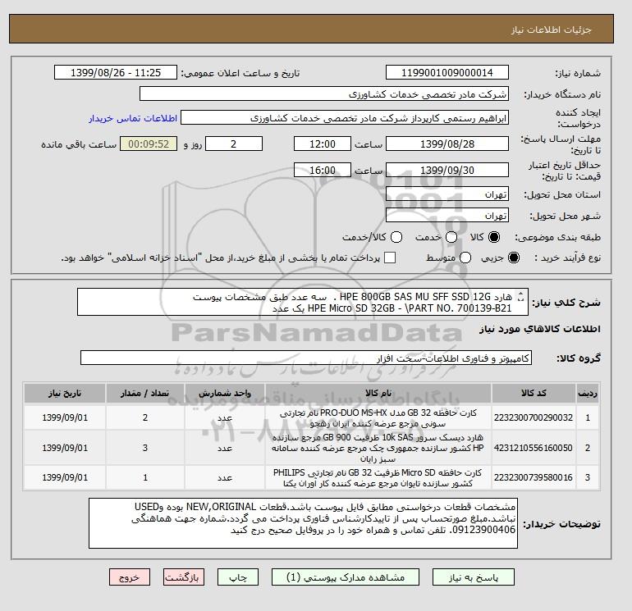Click quantity 1 in row 3
The image size is (632, 611).
click(145, 477)
